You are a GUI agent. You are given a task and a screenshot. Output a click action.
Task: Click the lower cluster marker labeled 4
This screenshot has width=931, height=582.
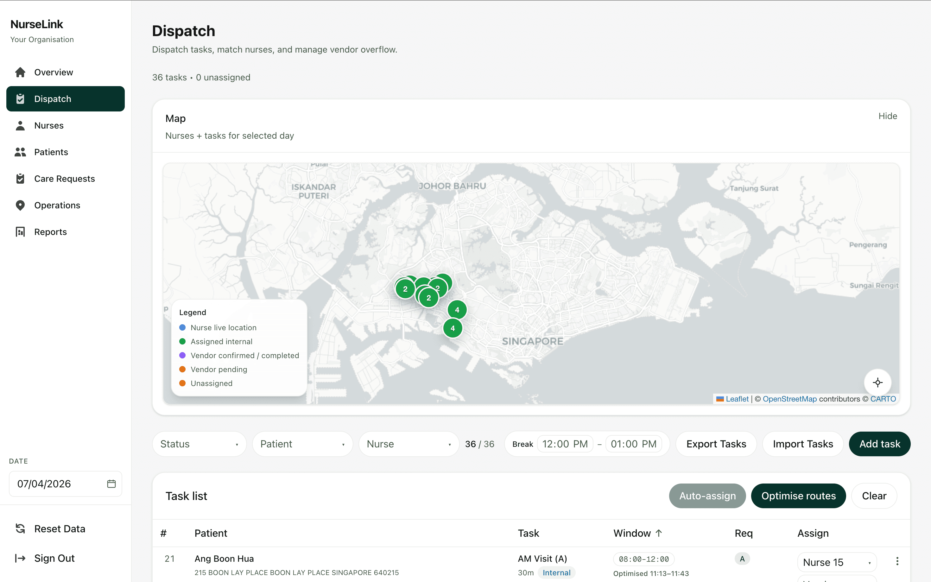453,328
